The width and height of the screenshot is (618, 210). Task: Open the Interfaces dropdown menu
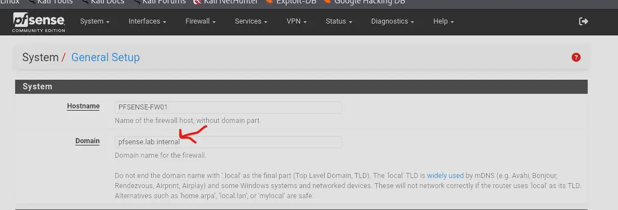pyautogui.click(x=147, y=21)
